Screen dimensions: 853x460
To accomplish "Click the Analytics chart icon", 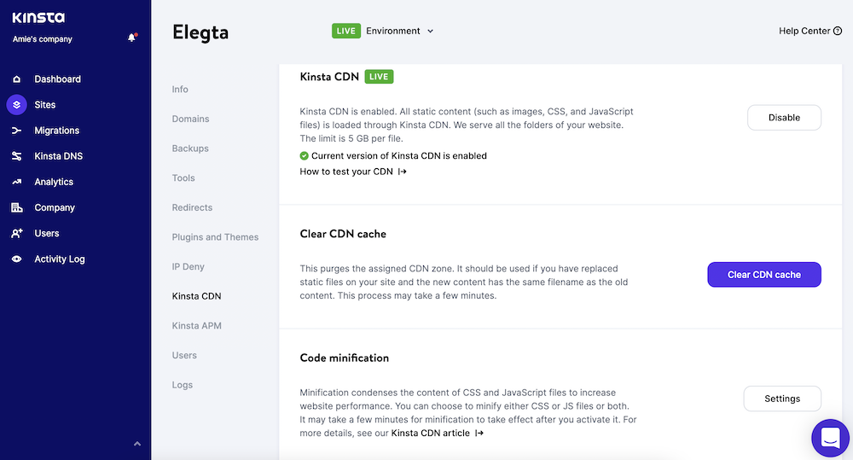I will [x=17, y=182].
